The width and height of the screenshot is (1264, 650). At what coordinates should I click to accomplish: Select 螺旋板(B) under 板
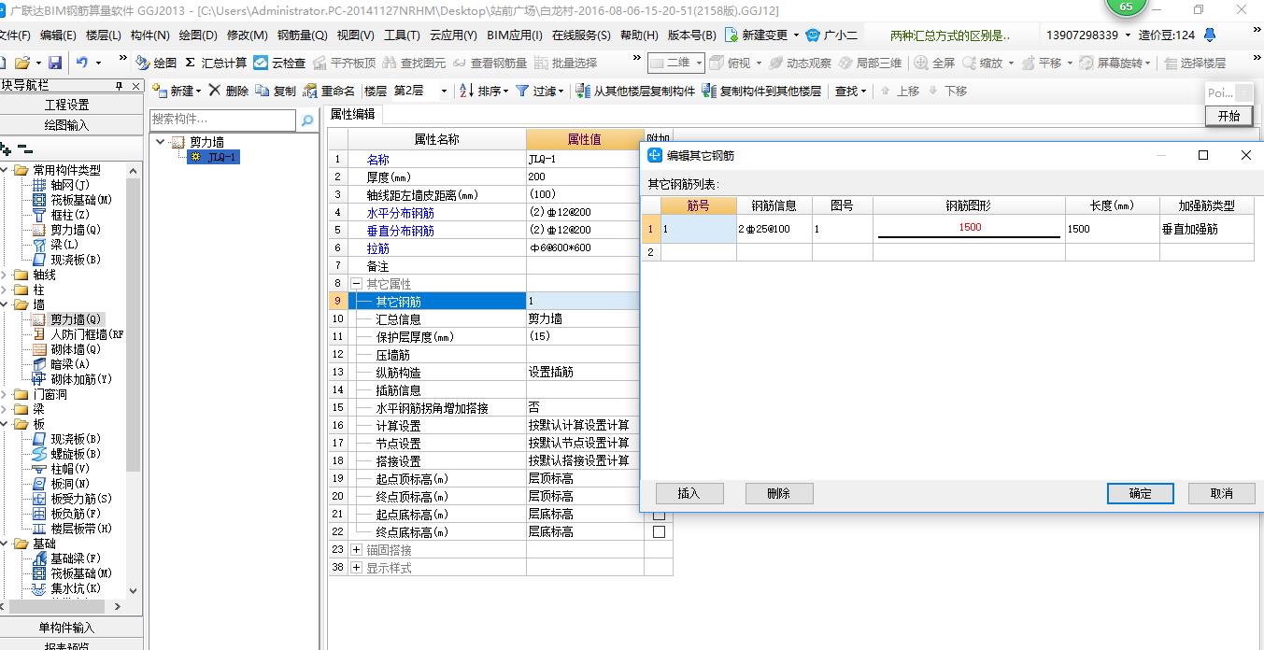(x=67, y=454)
